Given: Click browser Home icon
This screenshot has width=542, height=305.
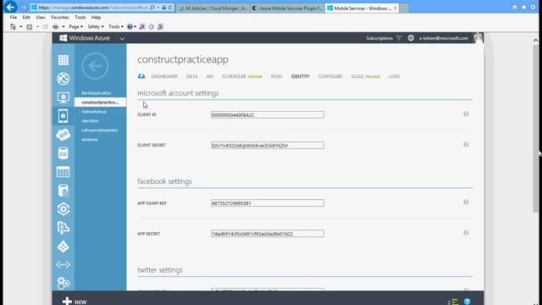Looking at the screenshot, I should tap(515, 8).
